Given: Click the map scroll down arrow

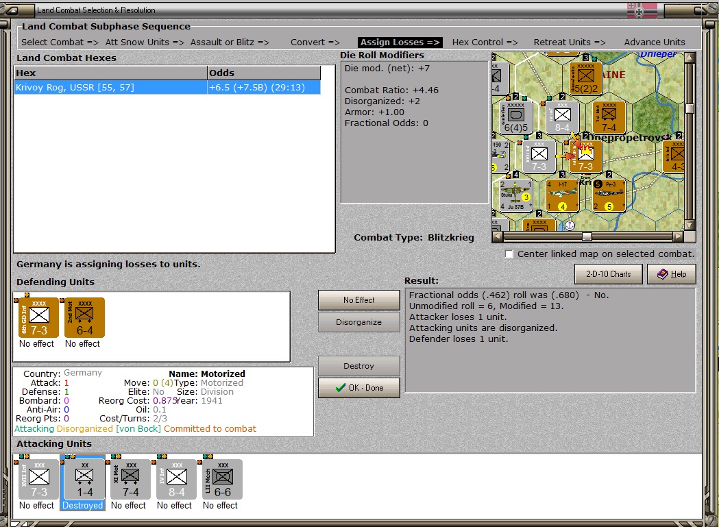Looking at the screenshot, I should pos(690,225).
